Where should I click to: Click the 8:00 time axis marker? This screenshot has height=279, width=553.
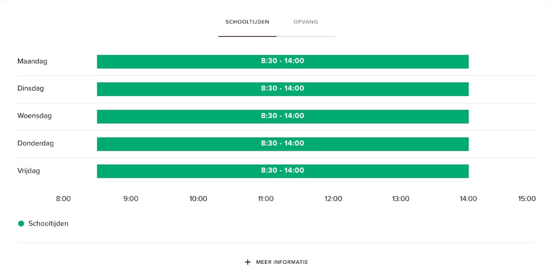[64, 199]
